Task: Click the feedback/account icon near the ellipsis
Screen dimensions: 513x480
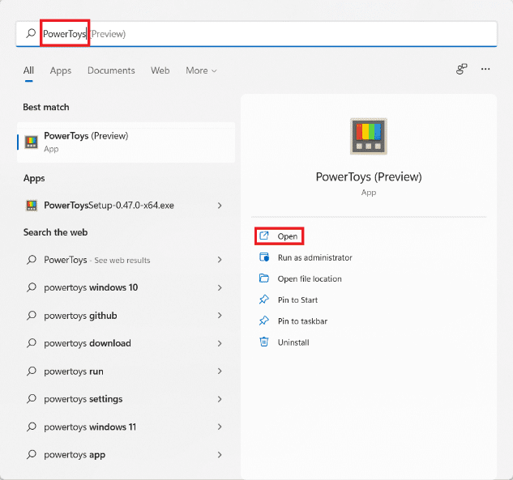Action: [462, 69]
